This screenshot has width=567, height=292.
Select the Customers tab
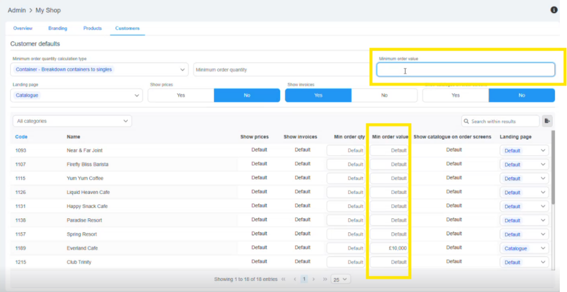click(127, 28)
